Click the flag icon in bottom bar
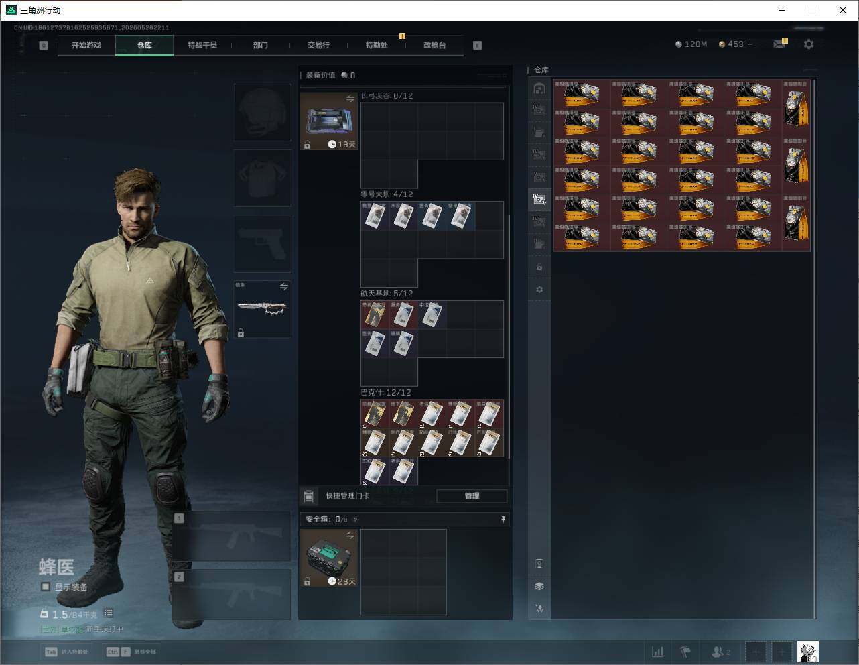 tap(685, 651)
